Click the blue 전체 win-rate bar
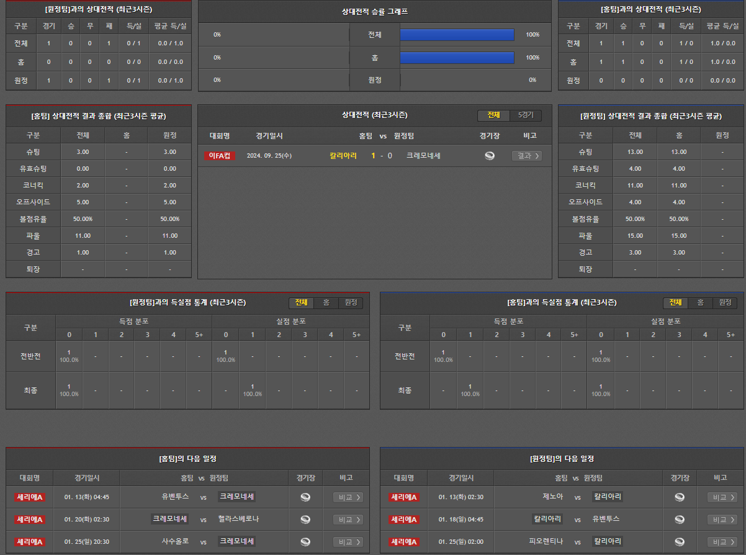This screenshot has width=746, height=555. coord(457,35)
